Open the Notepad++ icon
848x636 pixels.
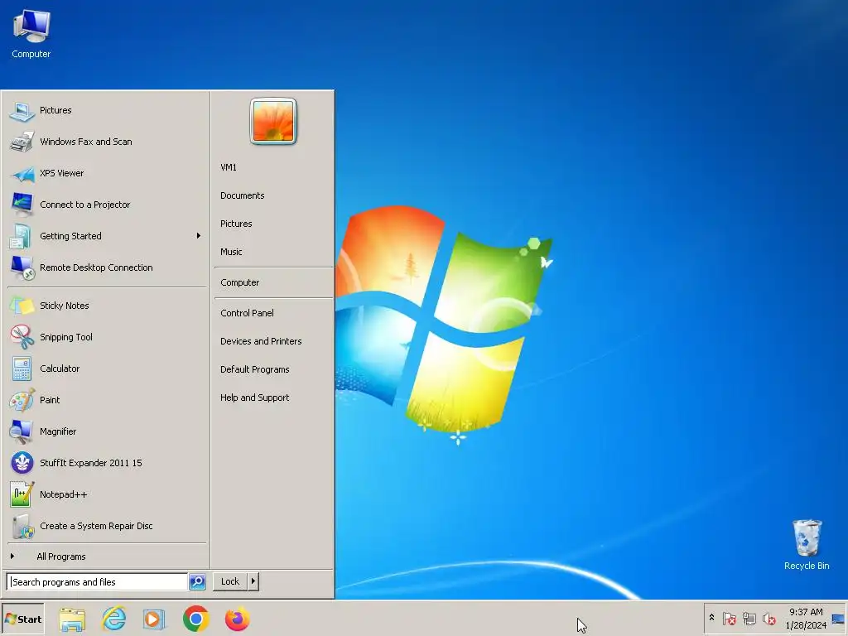pyautogui.click(x=22, y=494)
